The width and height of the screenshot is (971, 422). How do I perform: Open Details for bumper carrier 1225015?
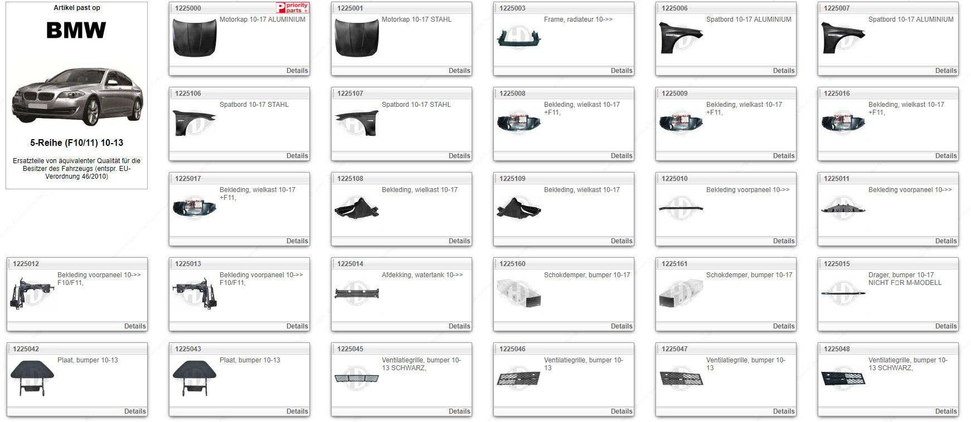946,326
